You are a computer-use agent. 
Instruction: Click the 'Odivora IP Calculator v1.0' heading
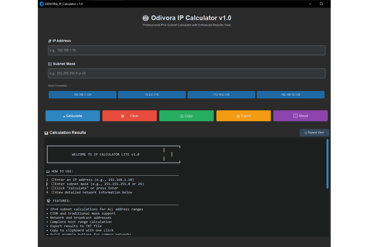[x=191, y=18]
